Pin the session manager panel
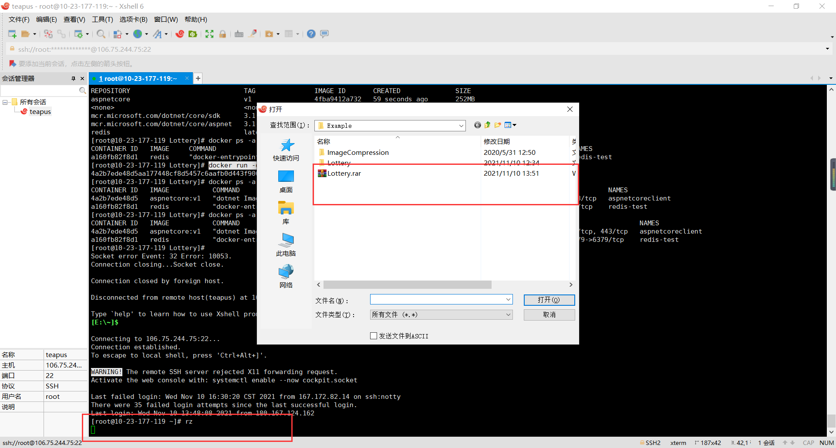Image resolution: width=836 pixels, height=448 pixels. coord(73,79)
